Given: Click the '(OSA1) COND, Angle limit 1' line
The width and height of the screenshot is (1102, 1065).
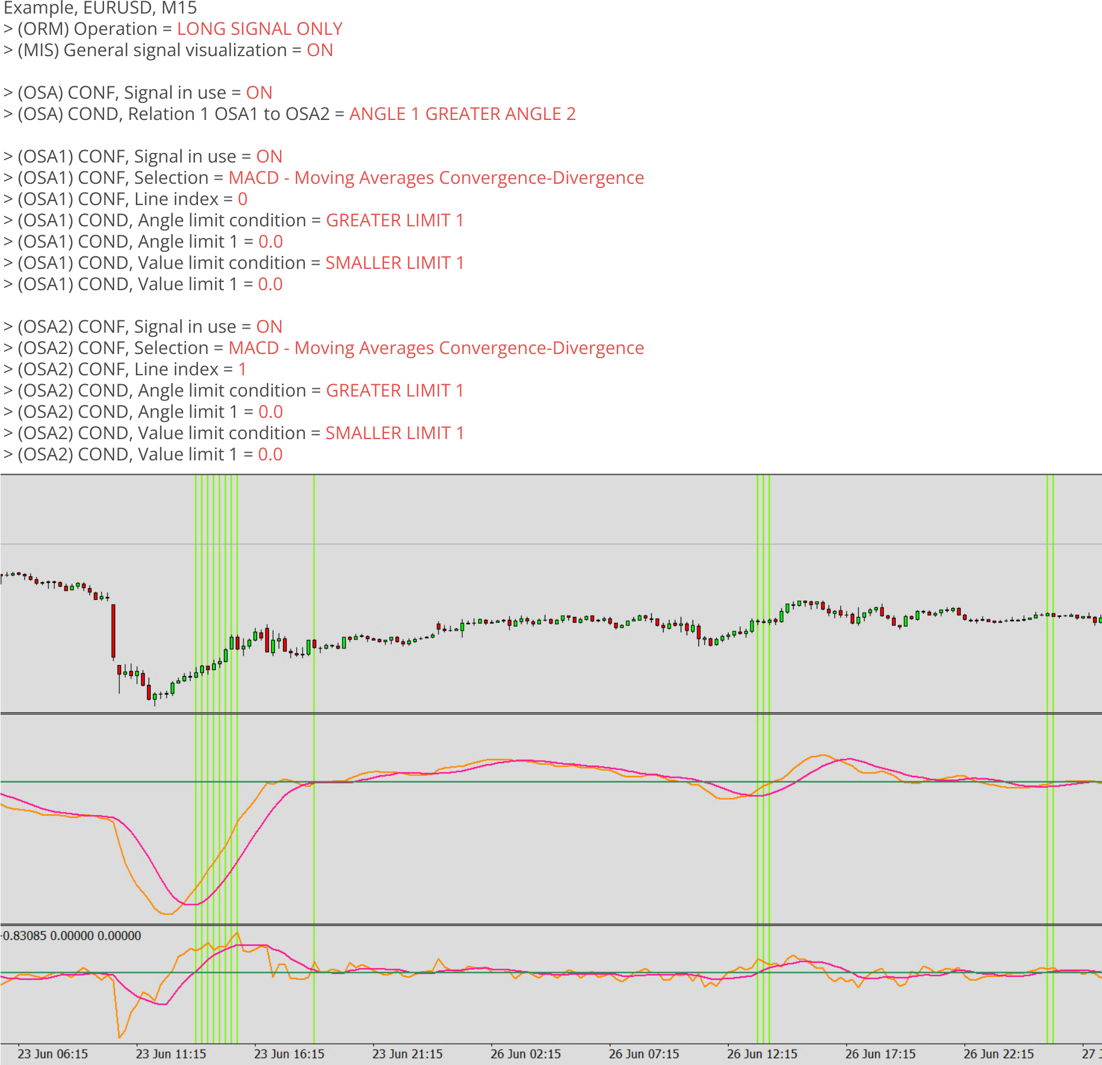Looking at the screenshot, I should click(x=143, y=242).
